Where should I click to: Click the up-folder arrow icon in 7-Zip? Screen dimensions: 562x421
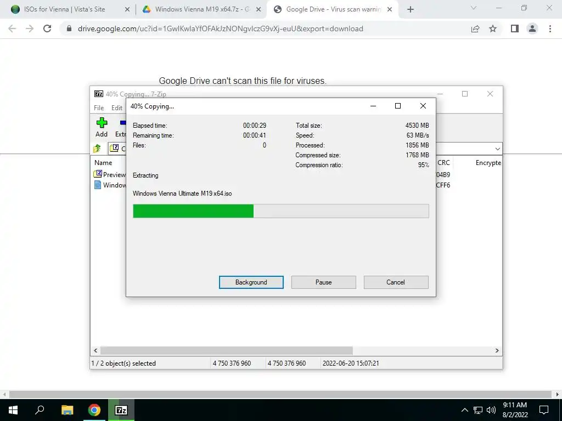coord(97,148)
